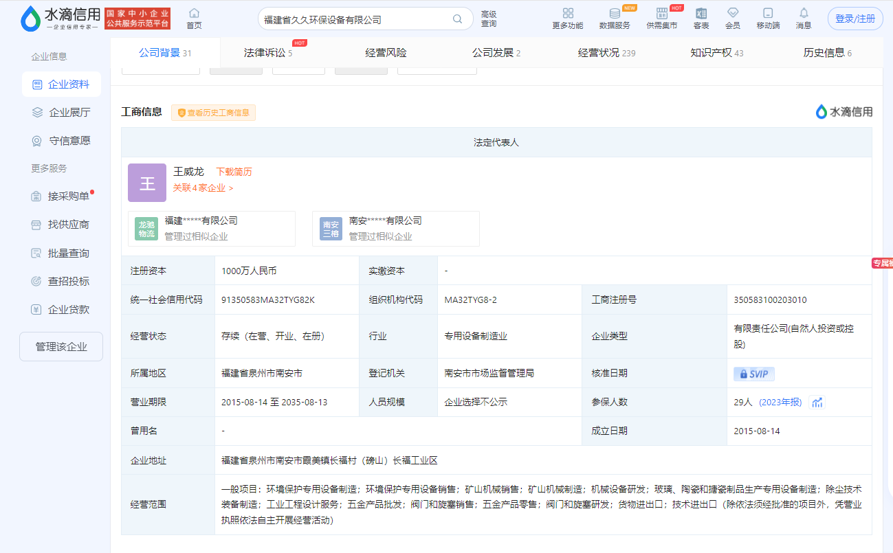Click the 企业展厅 layers icon
This screenshot has width=893, height=553.
tap(37, 112)
